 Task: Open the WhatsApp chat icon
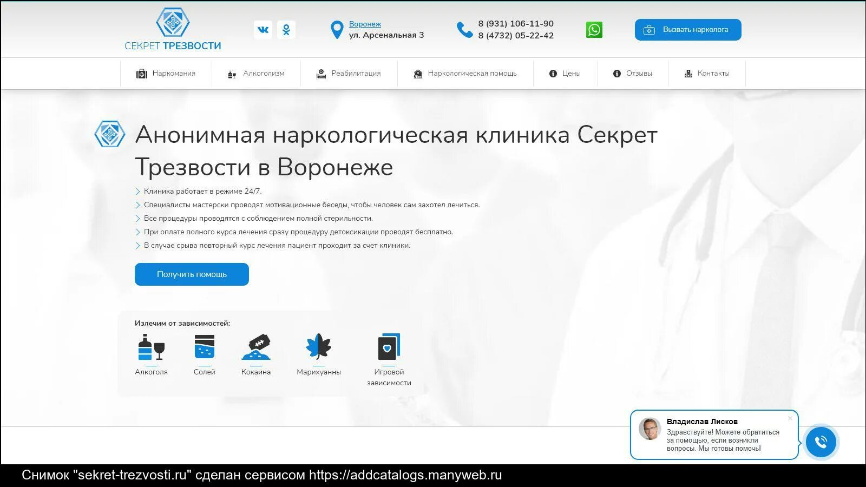click(594, 30)
